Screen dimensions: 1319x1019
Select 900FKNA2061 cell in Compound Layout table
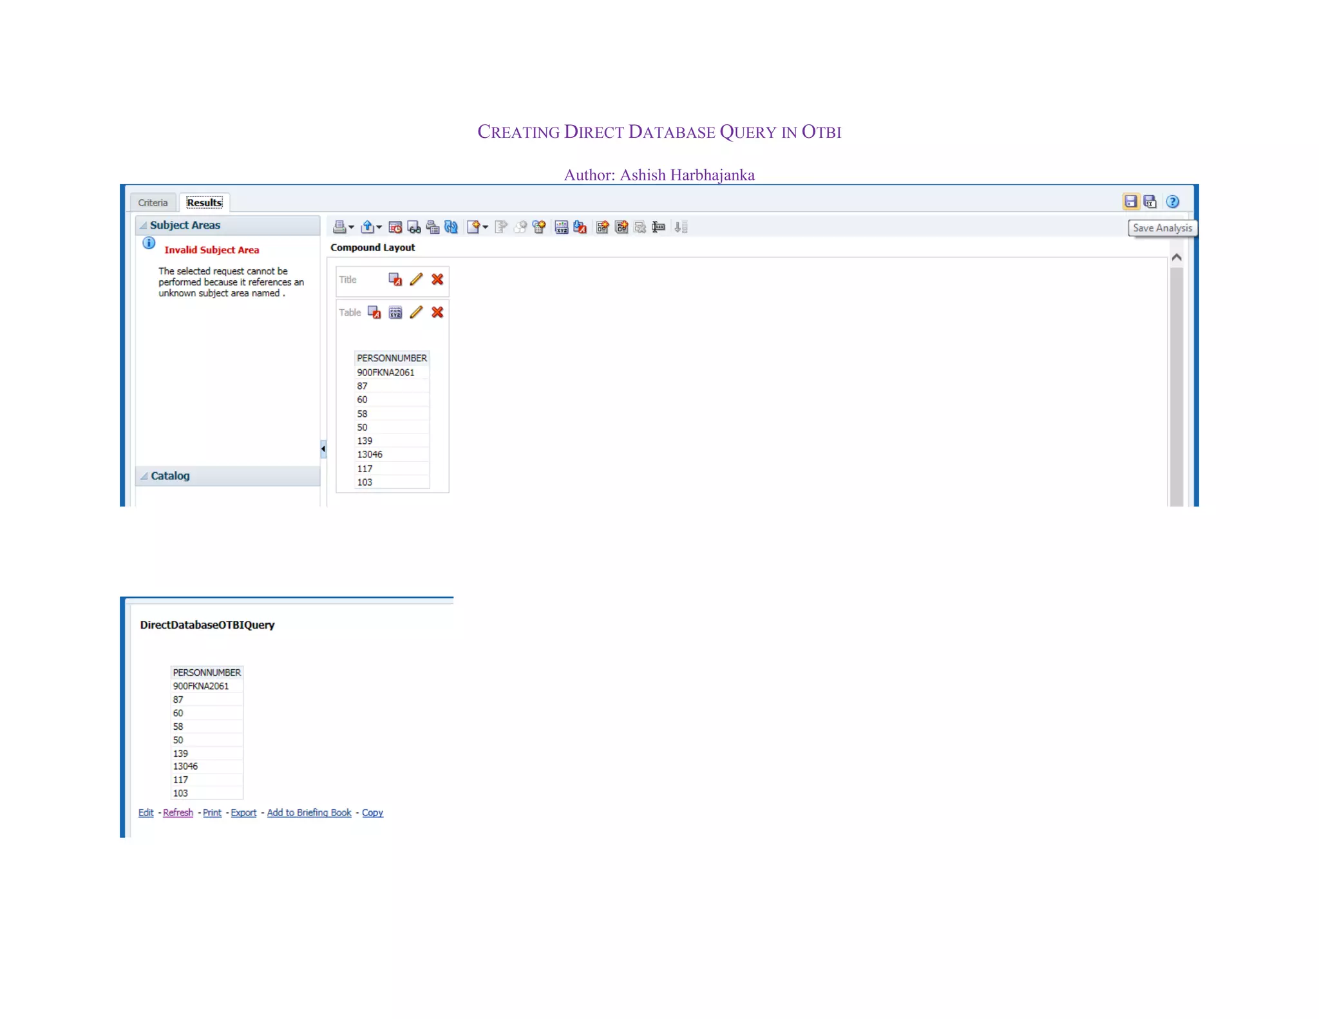point(392,372)
